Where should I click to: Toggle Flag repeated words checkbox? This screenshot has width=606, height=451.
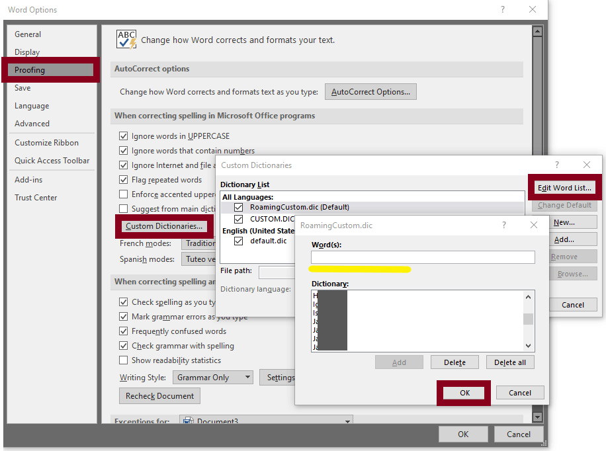point(123,180)
